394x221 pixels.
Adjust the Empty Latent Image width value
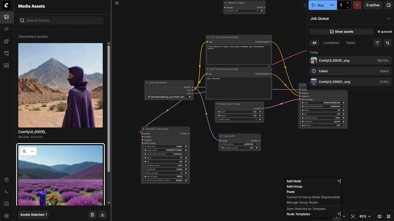click(239, 112)
